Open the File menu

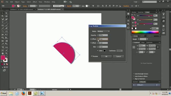click(7, 2)
